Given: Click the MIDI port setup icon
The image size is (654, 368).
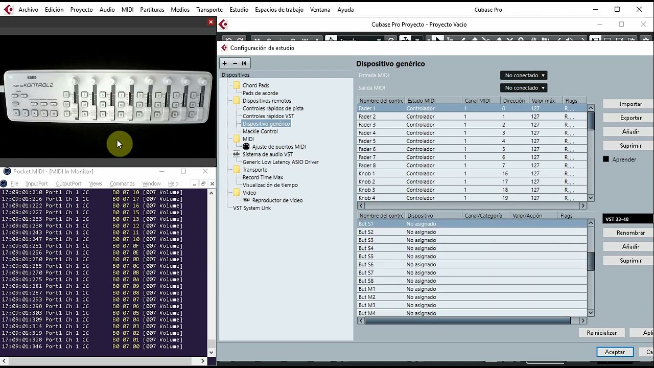Looking at the screenshot, I should click(x=246, y=147).
